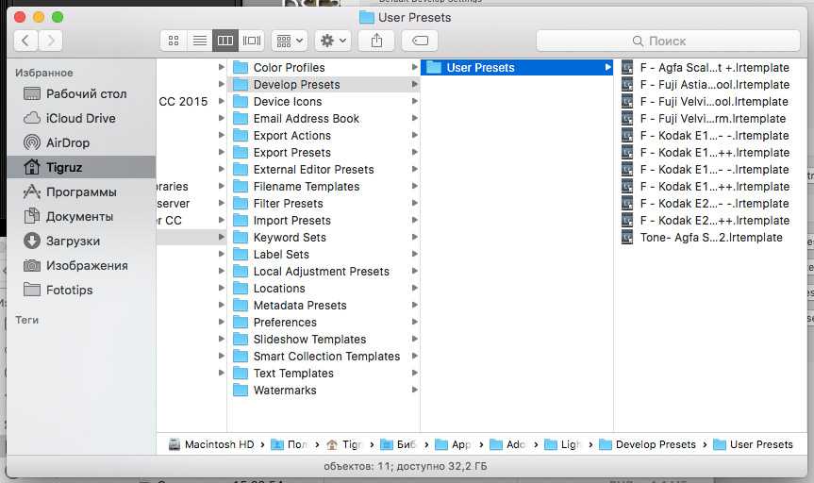Open AirDrop from the sidebar
Viewport: 814px width, 483px height.
point(67,142)
